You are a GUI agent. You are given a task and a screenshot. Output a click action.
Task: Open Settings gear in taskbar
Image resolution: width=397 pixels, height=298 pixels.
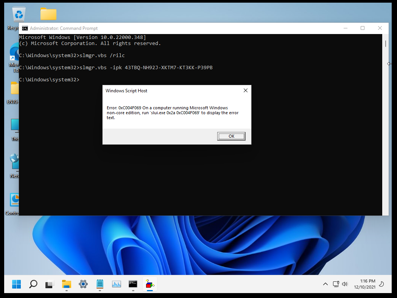83,284
